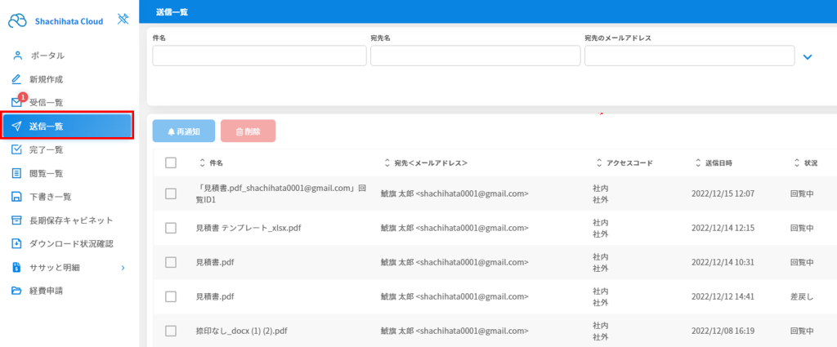Expand the ササッと明細 submenu arrow

123,268
